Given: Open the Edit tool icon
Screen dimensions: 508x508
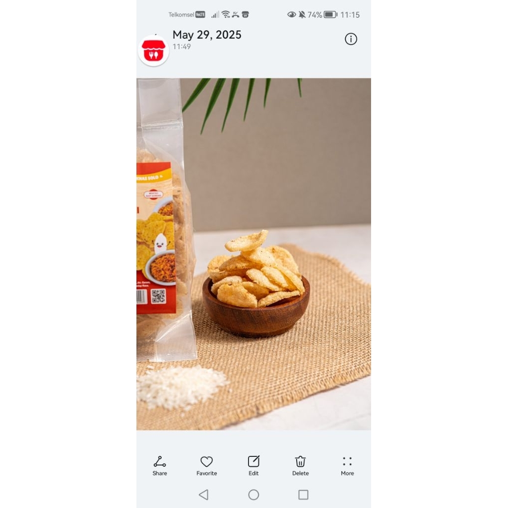Looking at the screenshot, I should point(254,461).
